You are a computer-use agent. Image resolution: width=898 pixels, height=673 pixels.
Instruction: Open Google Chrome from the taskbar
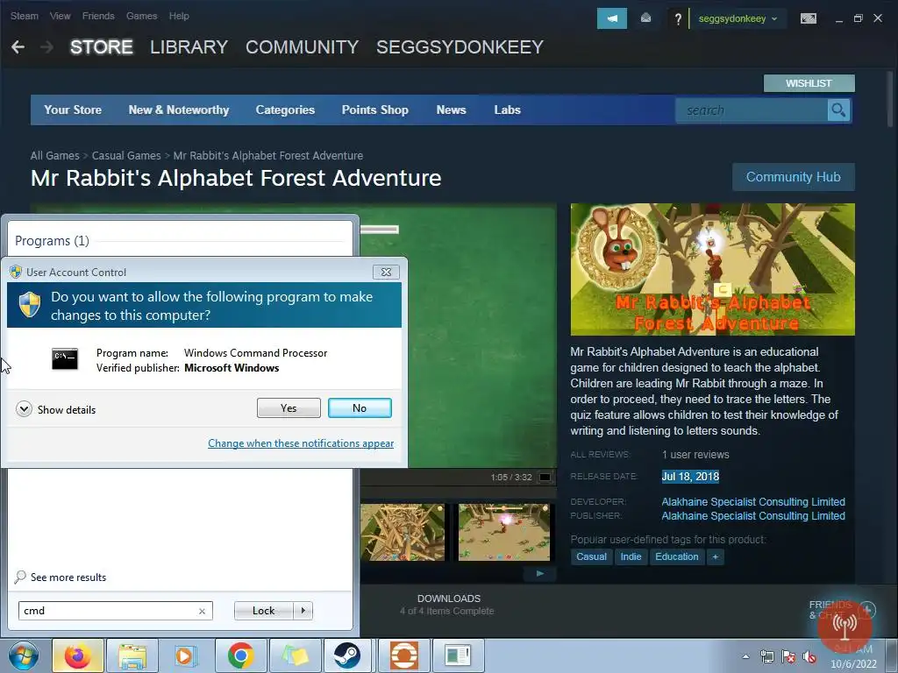(240, 655)
